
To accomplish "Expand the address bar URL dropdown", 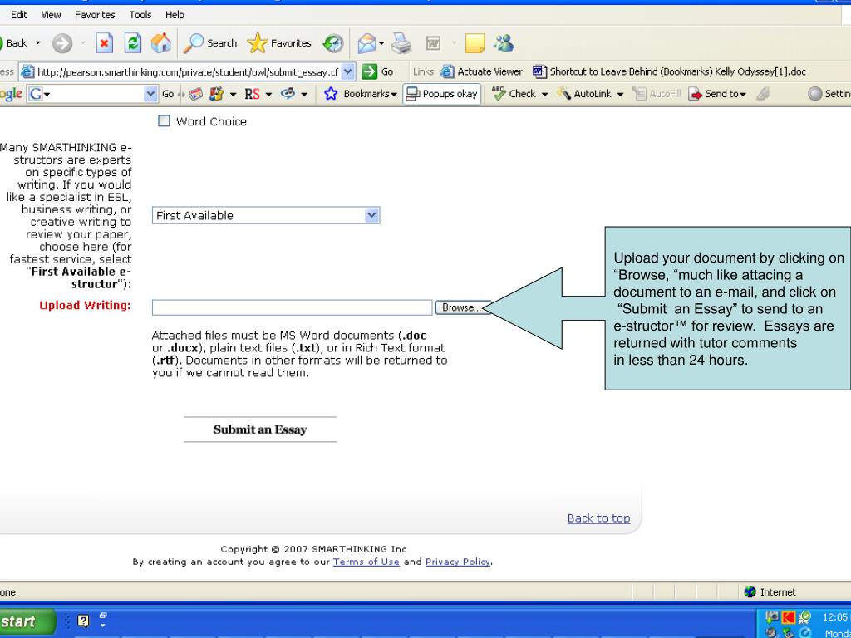I will click(348, 71).
